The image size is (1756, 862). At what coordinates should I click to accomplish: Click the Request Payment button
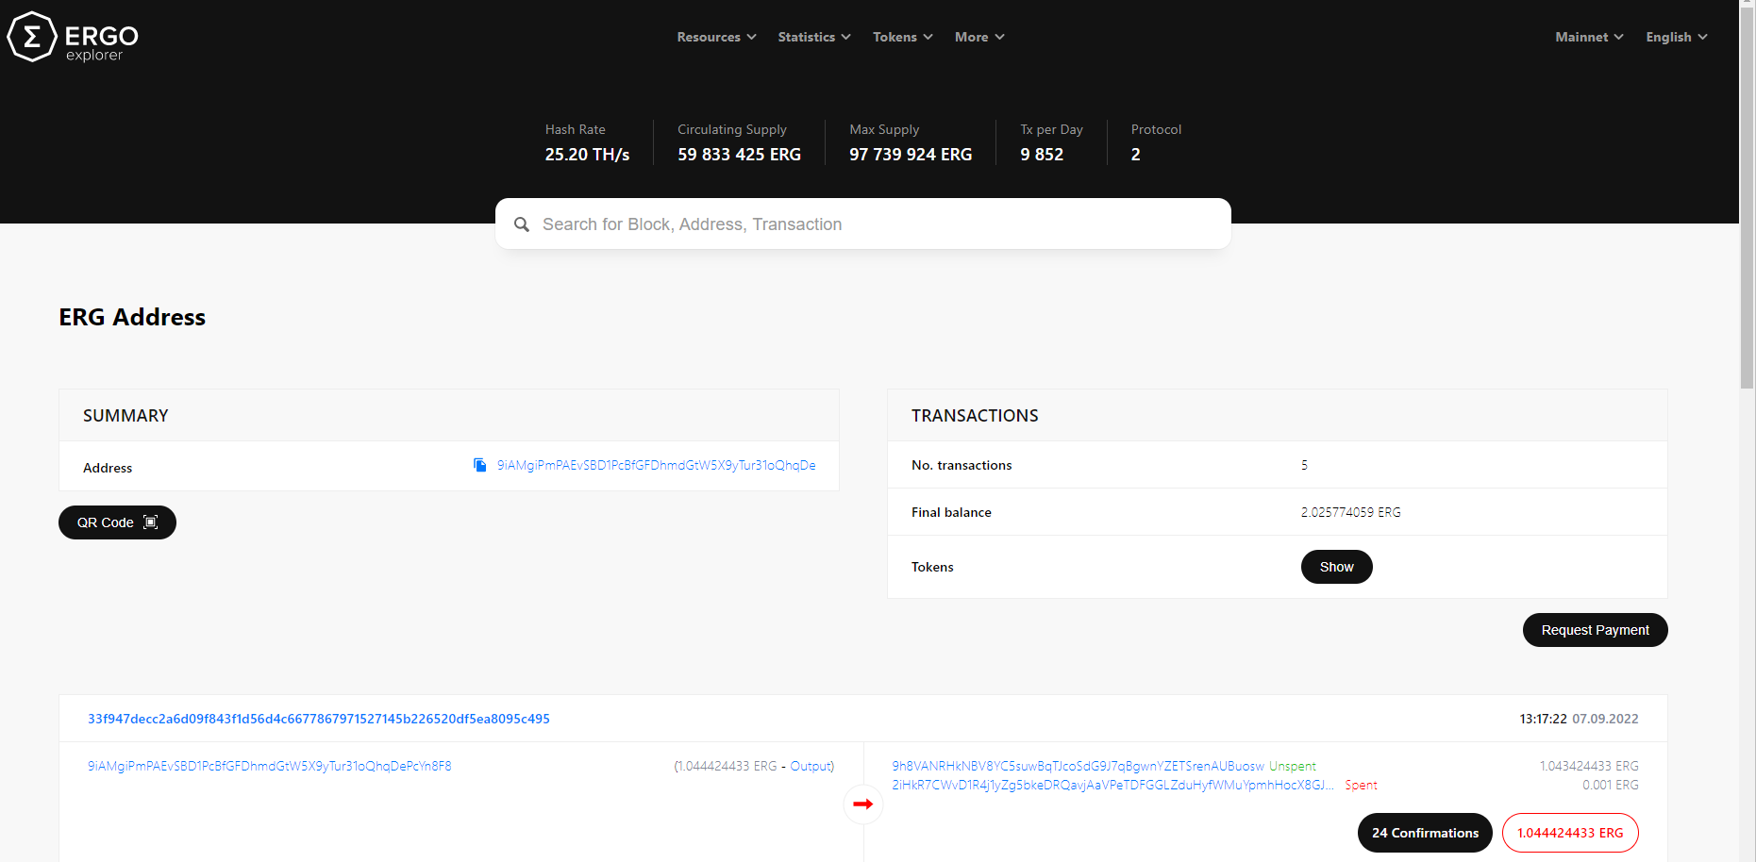click(x=1595, y=630)
